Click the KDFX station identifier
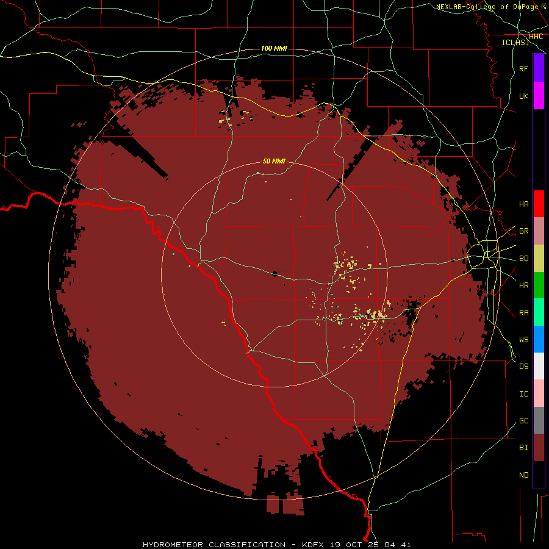Screen dimensions: 549x549 click(x=314, y=545)
